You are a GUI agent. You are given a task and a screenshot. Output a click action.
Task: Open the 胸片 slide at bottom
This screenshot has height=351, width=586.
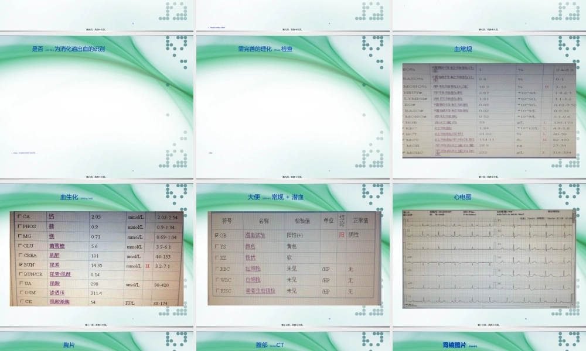point(69,345)
